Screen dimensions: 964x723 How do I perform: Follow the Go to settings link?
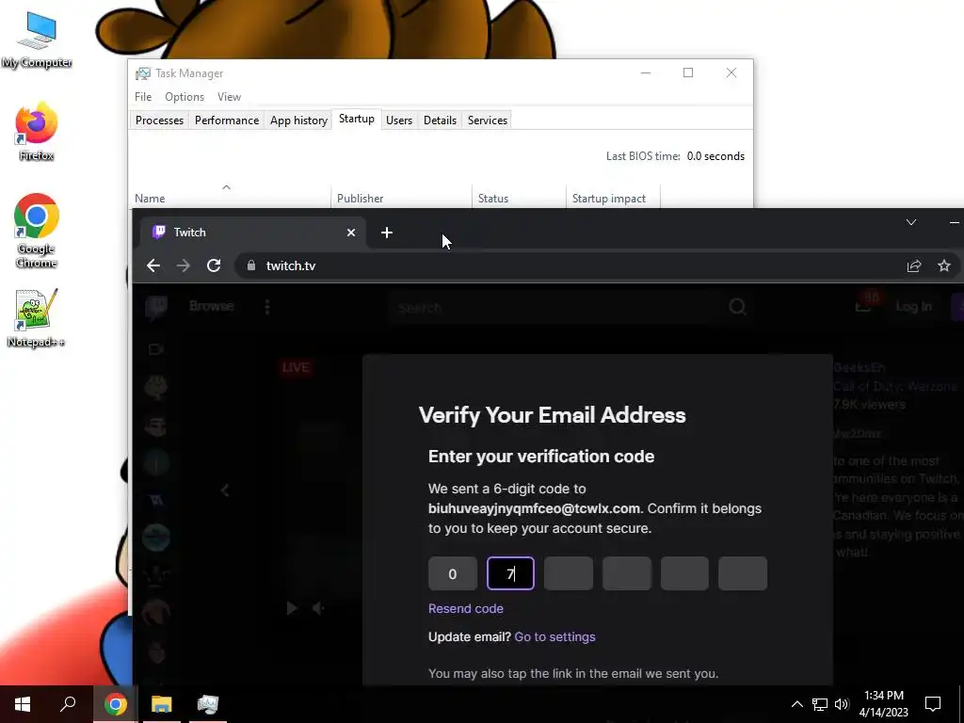[554, 637]
